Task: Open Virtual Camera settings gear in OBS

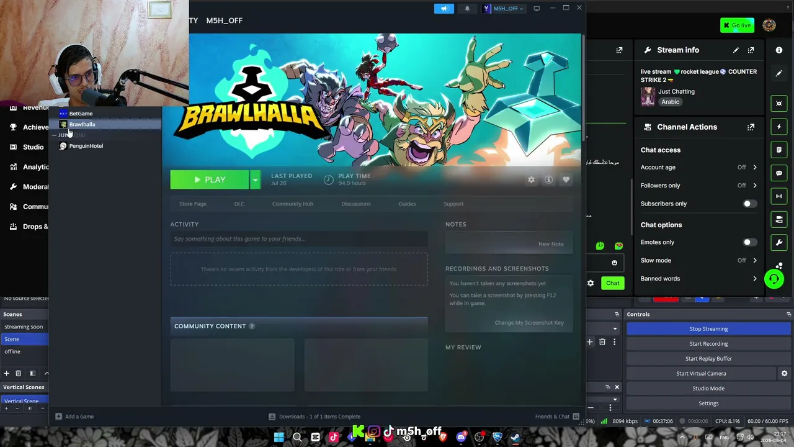Action: (784, 373)
